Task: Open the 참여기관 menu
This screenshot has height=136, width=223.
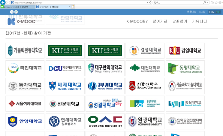Action: 160,21
